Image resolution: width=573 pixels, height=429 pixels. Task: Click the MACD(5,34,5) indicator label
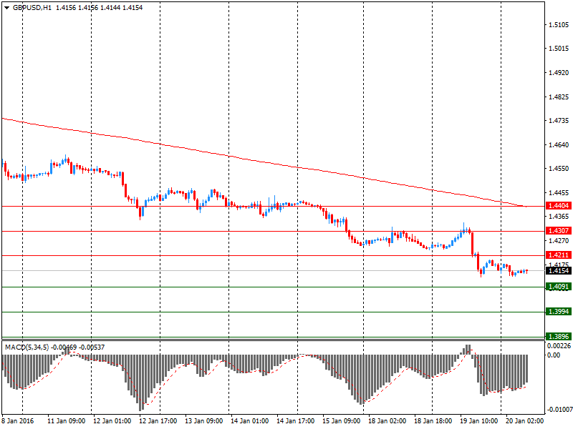27,347
